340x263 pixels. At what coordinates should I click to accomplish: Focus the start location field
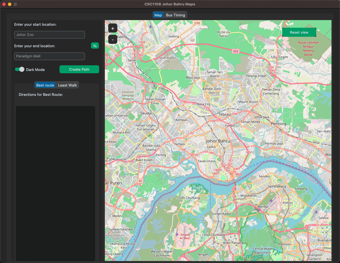coord(50,35)
